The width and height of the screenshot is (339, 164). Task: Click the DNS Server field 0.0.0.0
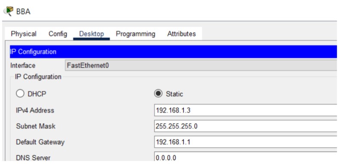246,157
